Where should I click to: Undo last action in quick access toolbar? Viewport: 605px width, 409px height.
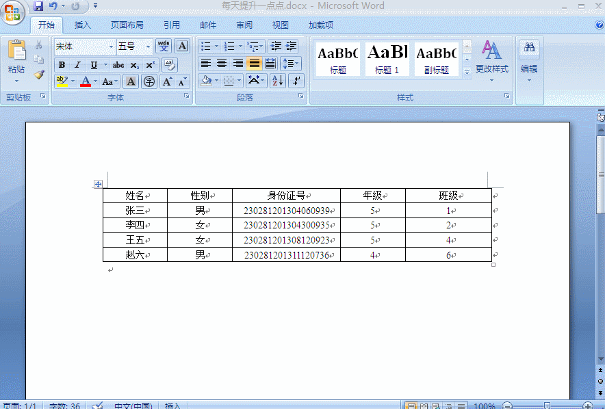[x=53, y=6]
